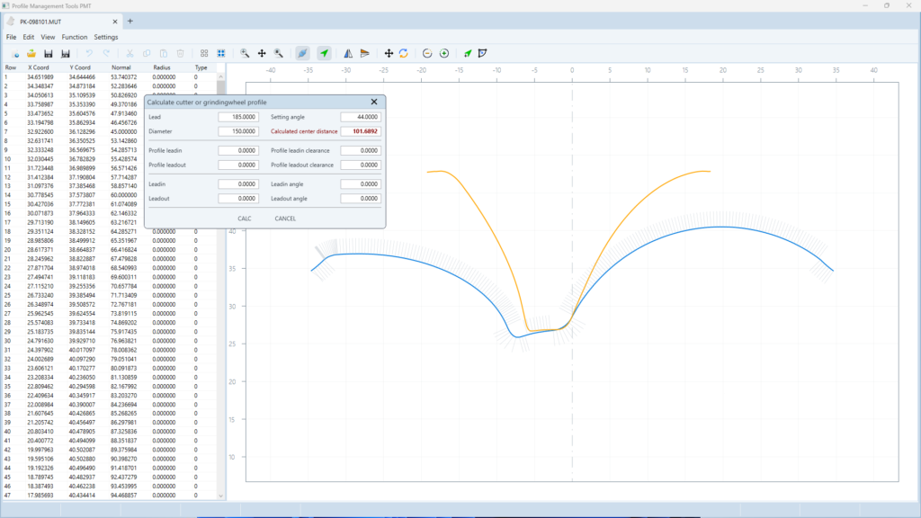This screenshot has width=921, height=518.
Task: Click the Setting angle input field
Action: [361, 117]
